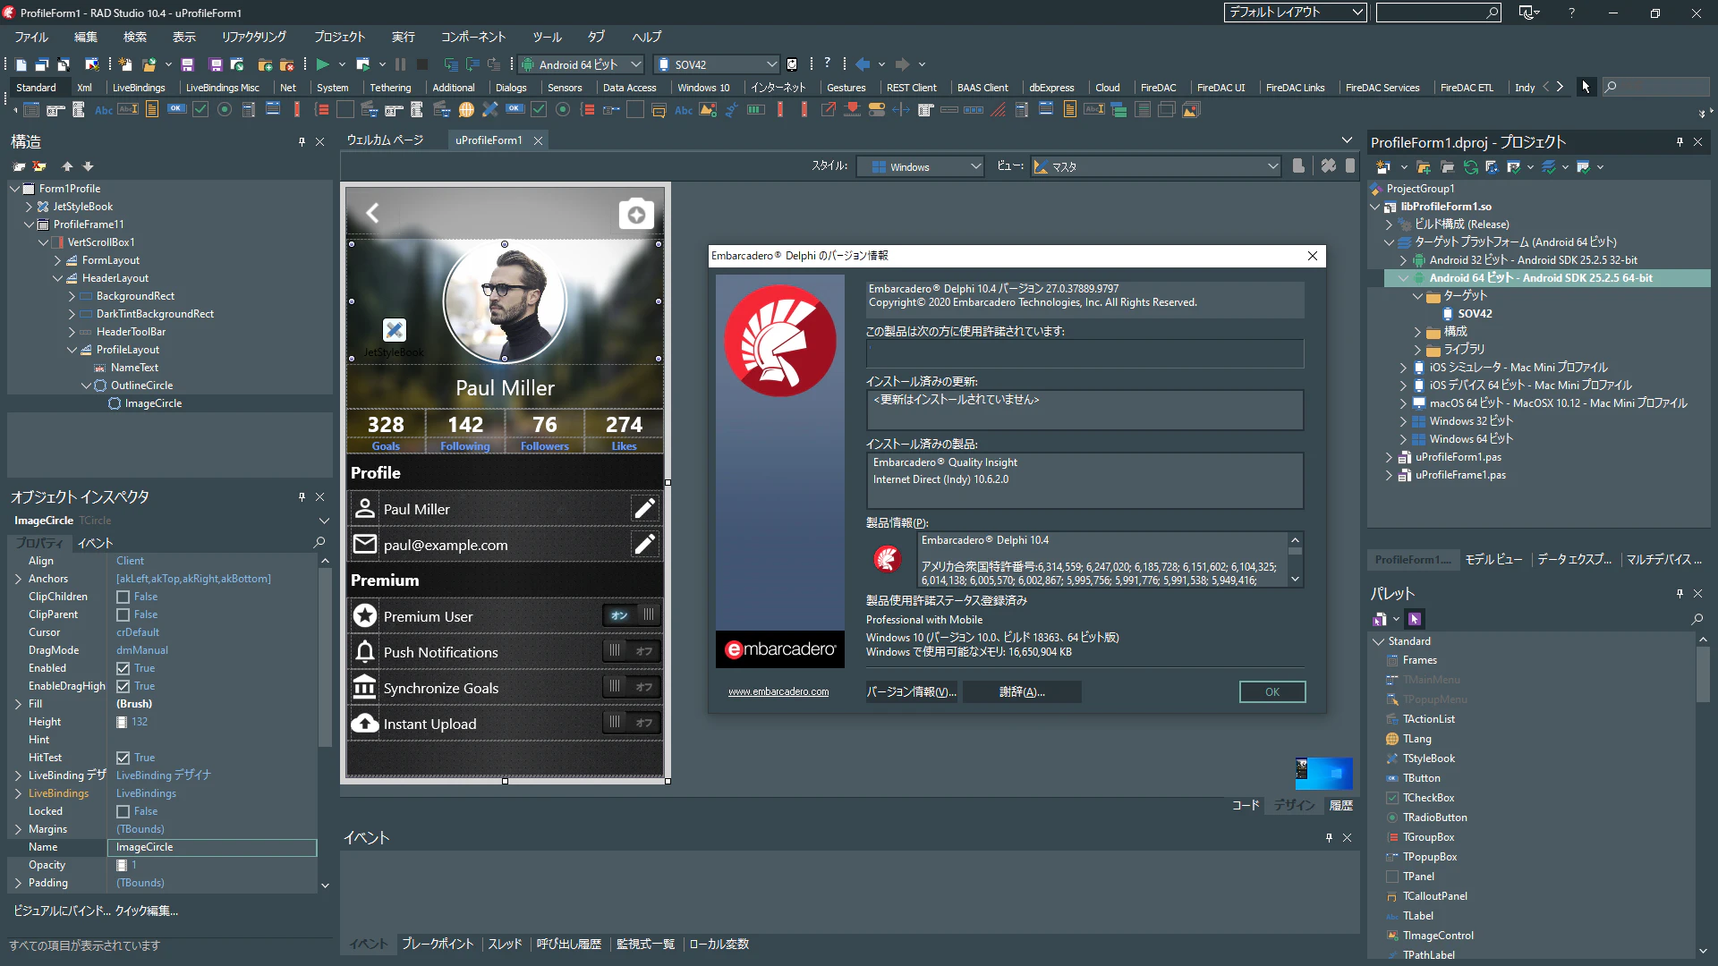Viewport: 1718px width, 966px height.
Task: Expand Windows 32-bit platform node
Action: pos(1403,421)
